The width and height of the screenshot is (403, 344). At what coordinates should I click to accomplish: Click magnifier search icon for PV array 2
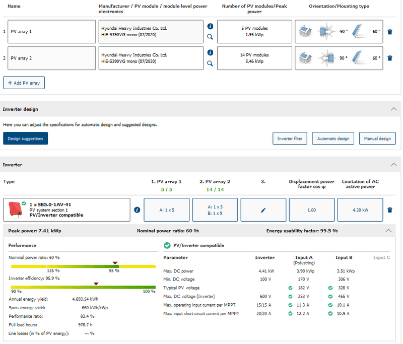pyautogui.click(x=210, y=63)
